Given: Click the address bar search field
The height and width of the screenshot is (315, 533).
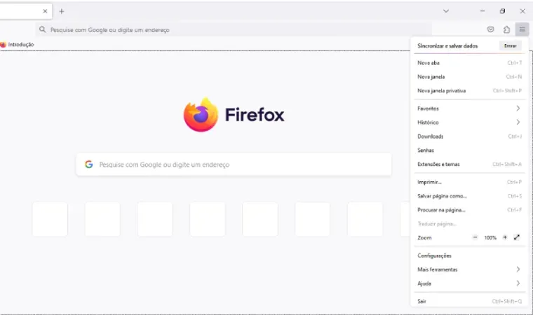Looking at the screenshot, I should click(x=234, y=30).
